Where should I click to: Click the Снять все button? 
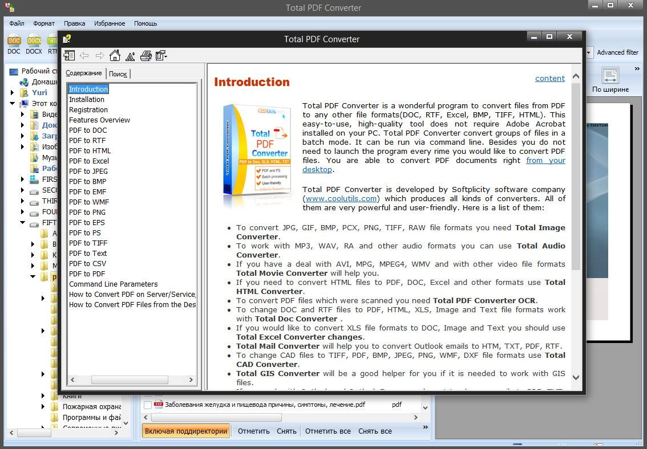375,431
